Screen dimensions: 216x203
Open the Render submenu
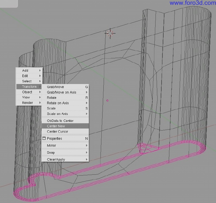click(29, 103)
